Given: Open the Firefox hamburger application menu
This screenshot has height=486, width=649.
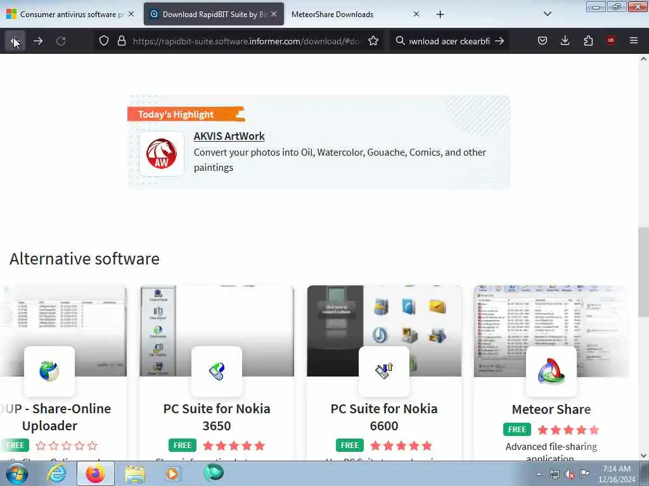Looking at the screenshot, I should coord(634,40).
